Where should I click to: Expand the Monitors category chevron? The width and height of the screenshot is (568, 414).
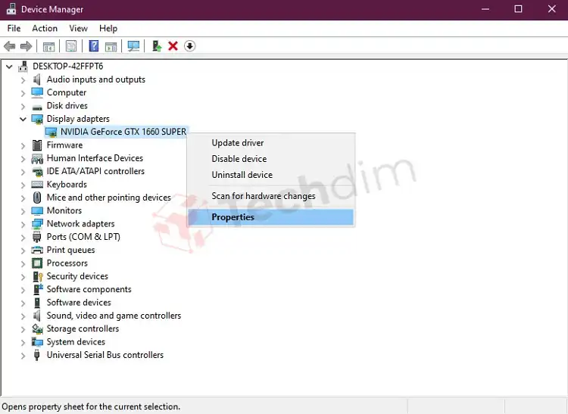pyautogui.click(x=23, y=211)
